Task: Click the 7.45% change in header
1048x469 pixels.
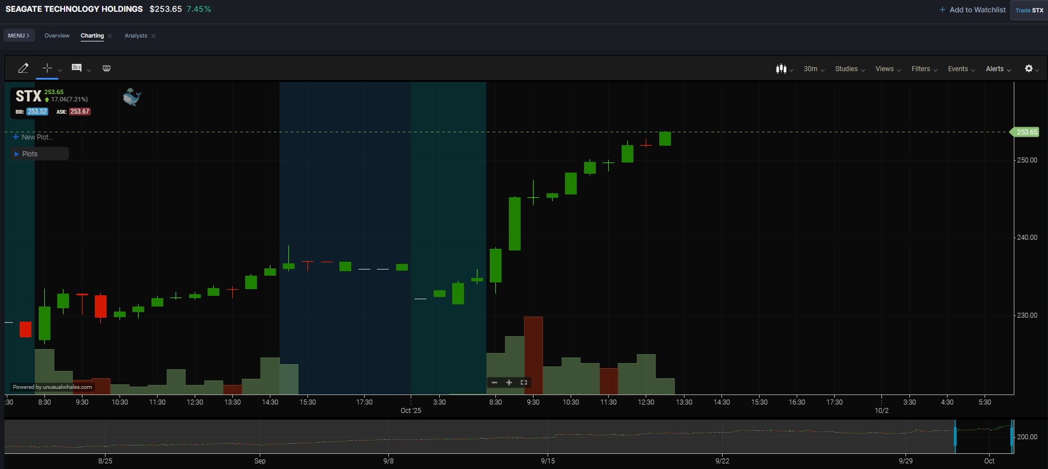Action: coord(199,9)
